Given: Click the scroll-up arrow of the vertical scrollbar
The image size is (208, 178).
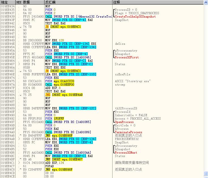Looking at the screenshot, I should click(206, 2).
